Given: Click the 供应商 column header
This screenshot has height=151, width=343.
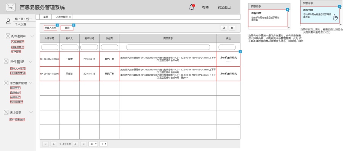Looking at the screenshot, I should (x=109, y=38).
